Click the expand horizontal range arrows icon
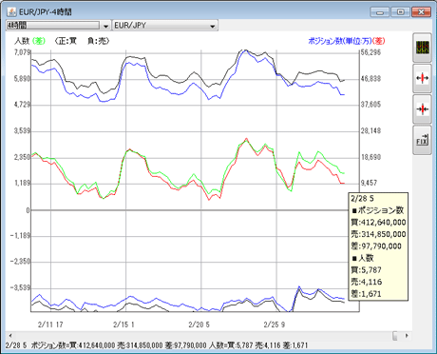437x354 pixels. pos(422,78)
